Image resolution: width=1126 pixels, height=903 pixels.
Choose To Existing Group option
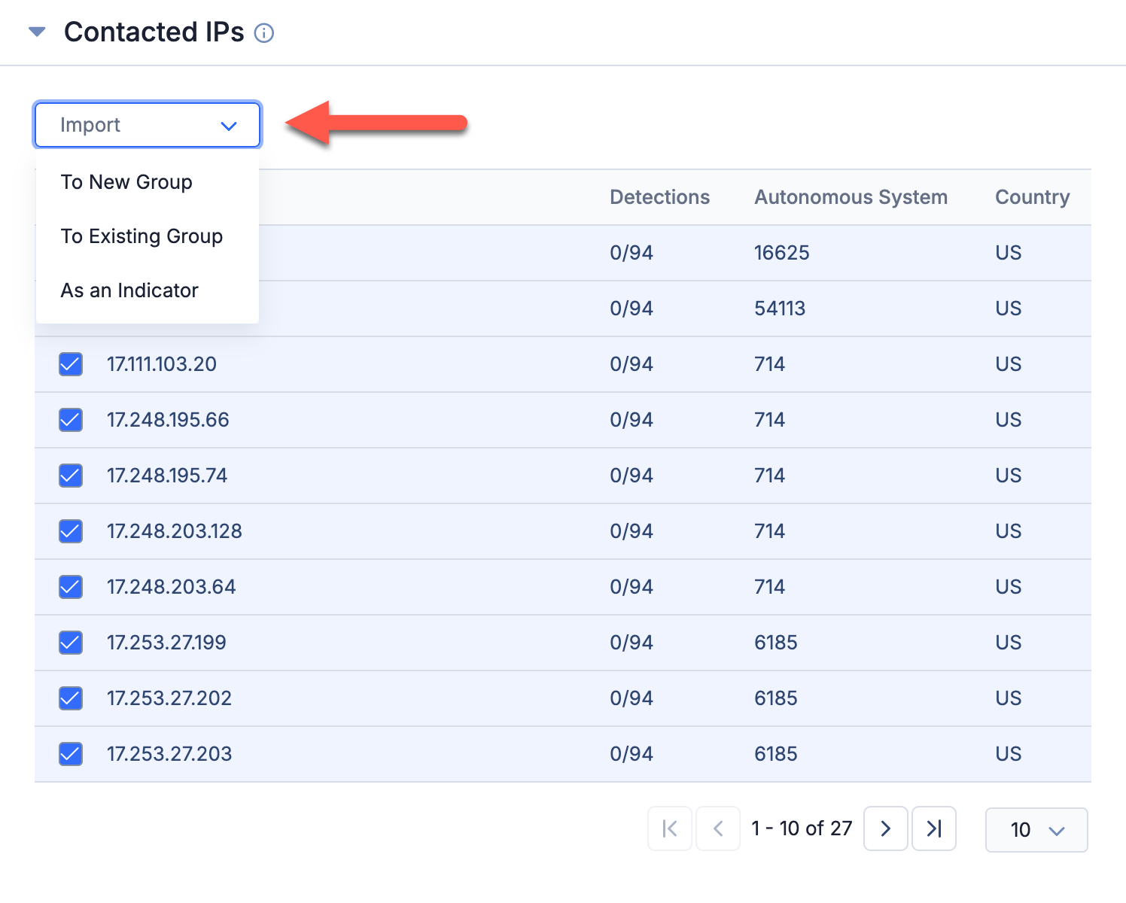142,236
